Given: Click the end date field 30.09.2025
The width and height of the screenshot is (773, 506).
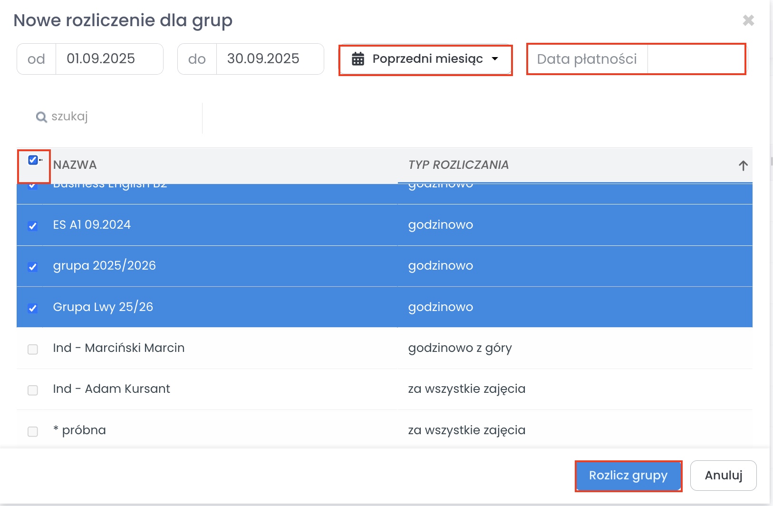Looking at the screenshot, I should [x=270, y=59].
